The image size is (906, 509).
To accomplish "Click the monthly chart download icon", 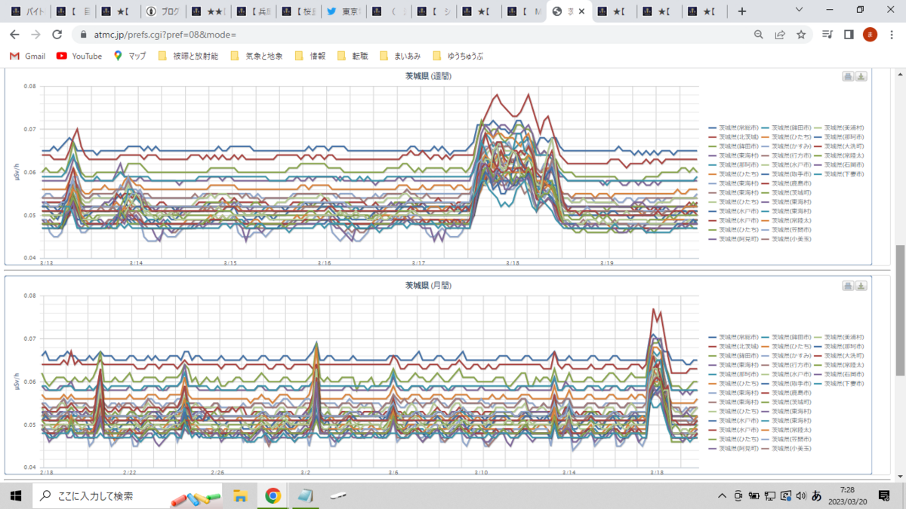I will click(861, 286).
